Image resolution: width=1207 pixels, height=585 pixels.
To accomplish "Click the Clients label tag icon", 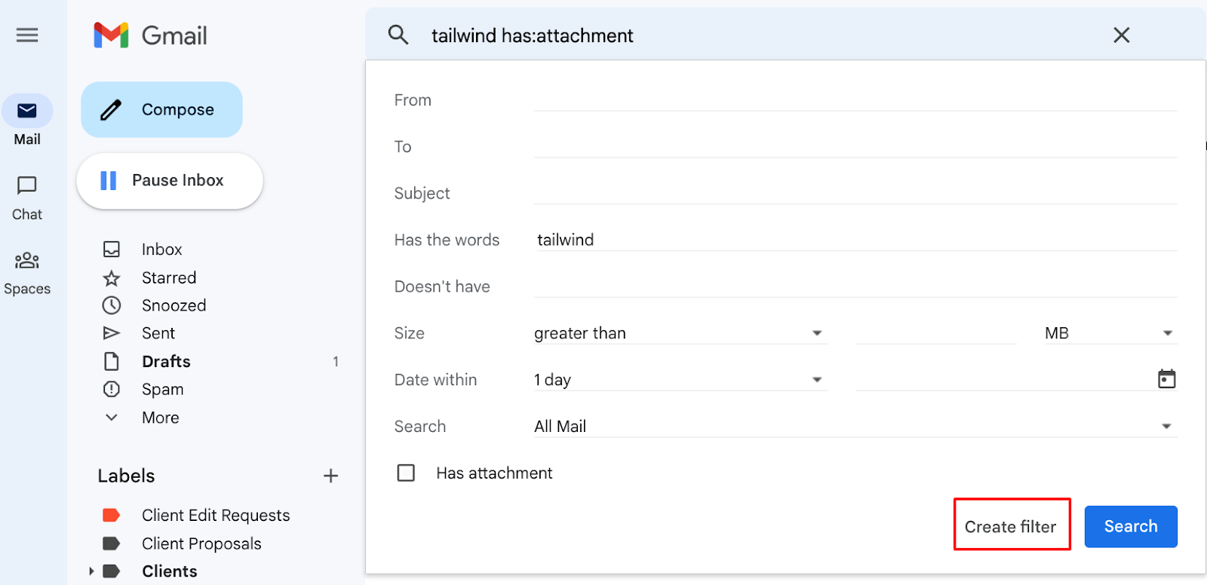I will click(x=112, y=571).
